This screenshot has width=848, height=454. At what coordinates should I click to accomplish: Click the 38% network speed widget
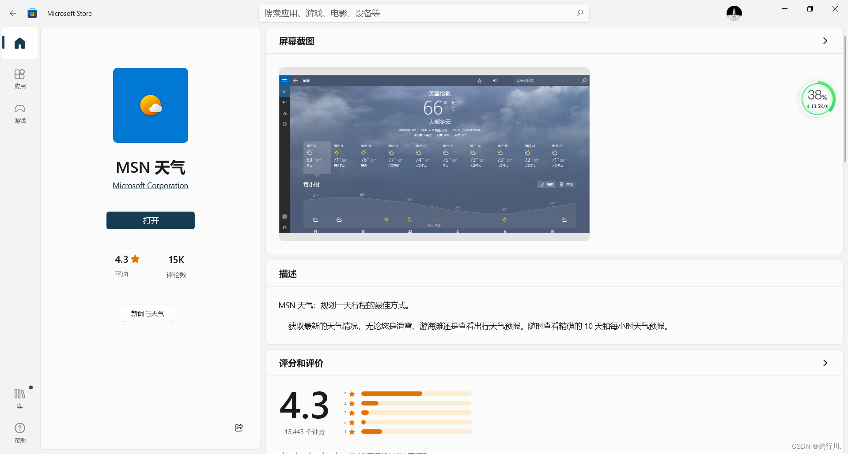click(x=818, y=99)
